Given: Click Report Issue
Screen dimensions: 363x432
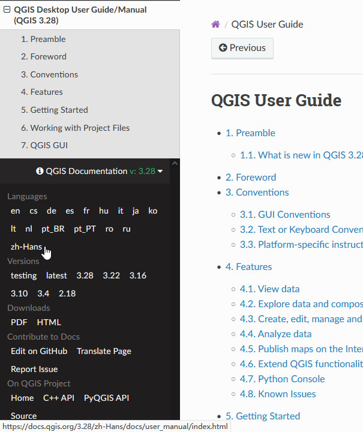Looking at the screenshot, I should tap(34, 369).
